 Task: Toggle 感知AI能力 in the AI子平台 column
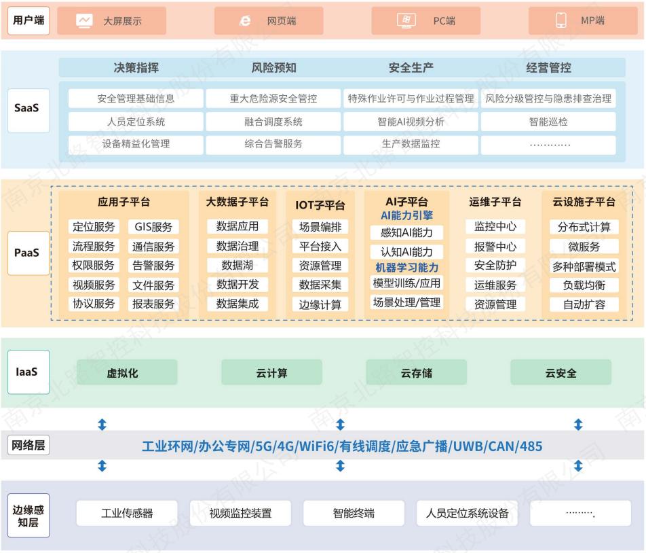coord(406,233)
